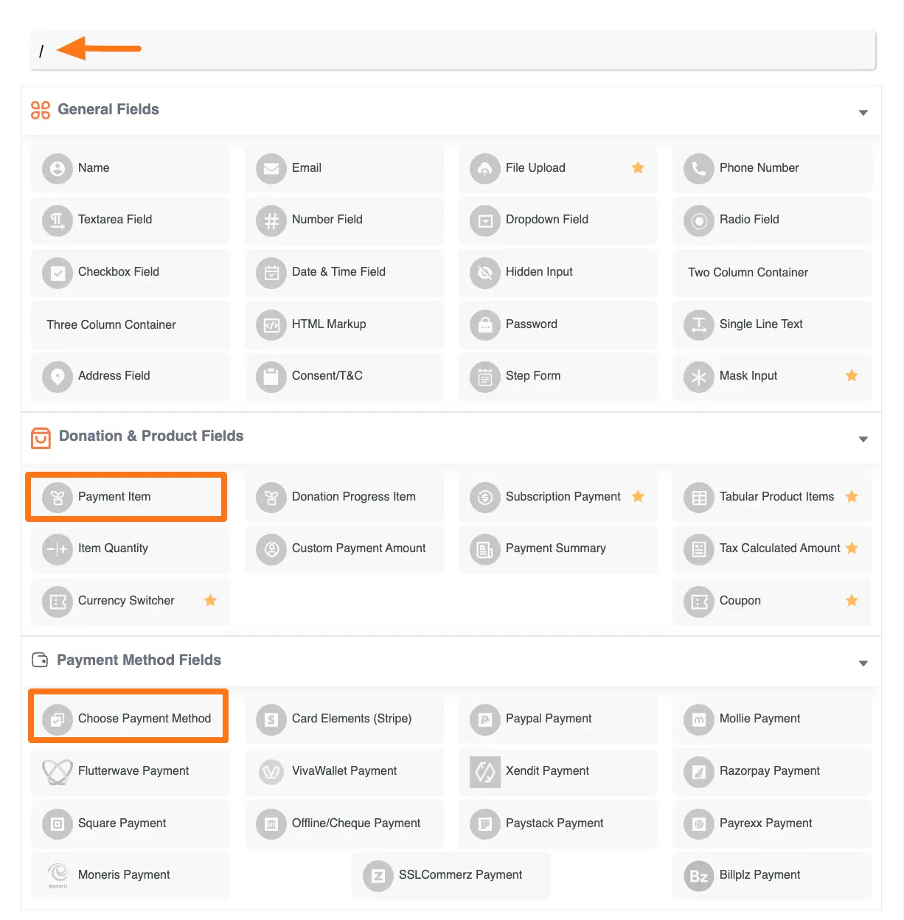Select the Phone Number field icon

click(698, 168)
